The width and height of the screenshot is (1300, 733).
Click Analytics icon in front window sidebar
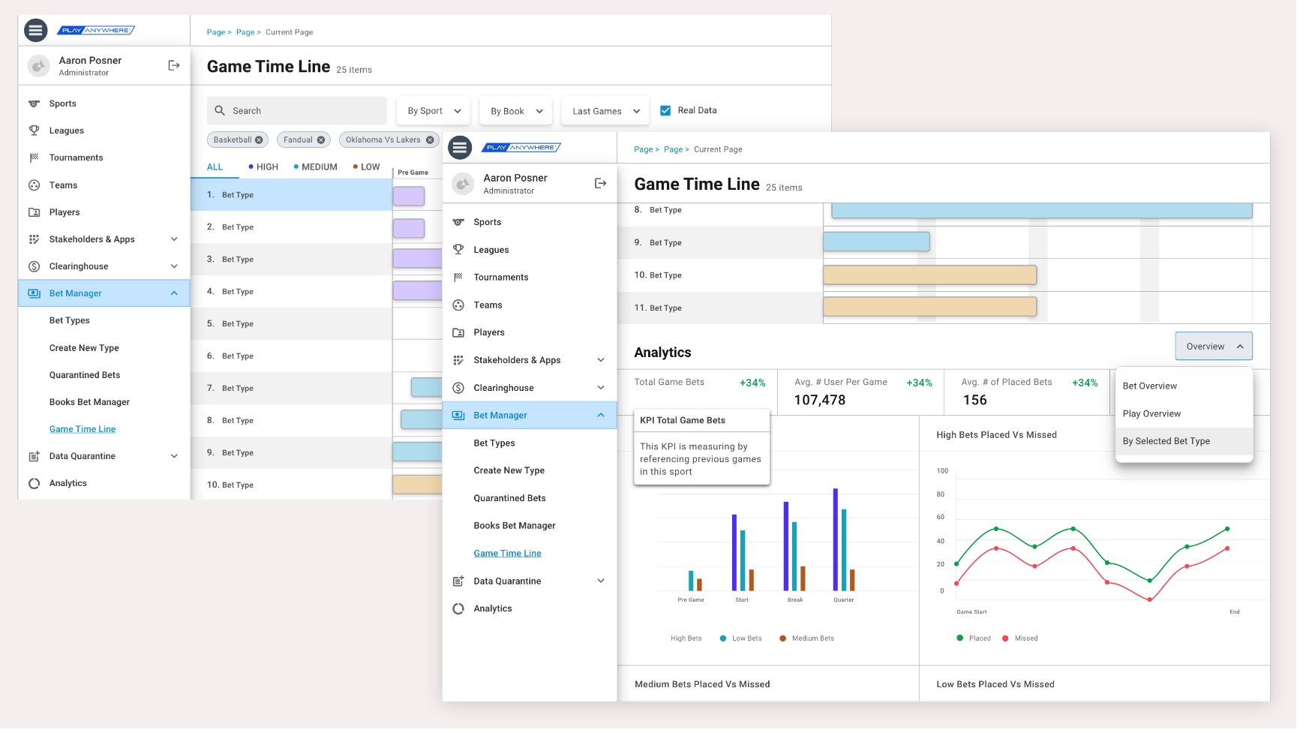pyautogui.click(x=458, y=609)
